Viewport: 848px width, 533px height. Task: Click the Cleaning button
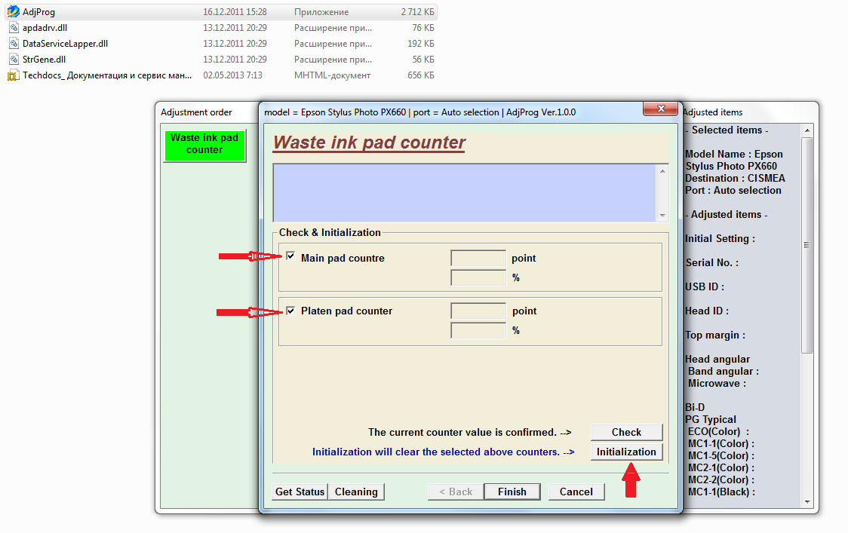(356, 492)
